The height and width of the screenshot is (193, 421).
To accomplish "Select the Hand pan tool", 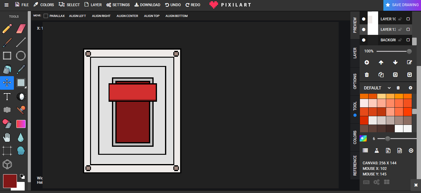I will tap(7, 137).
